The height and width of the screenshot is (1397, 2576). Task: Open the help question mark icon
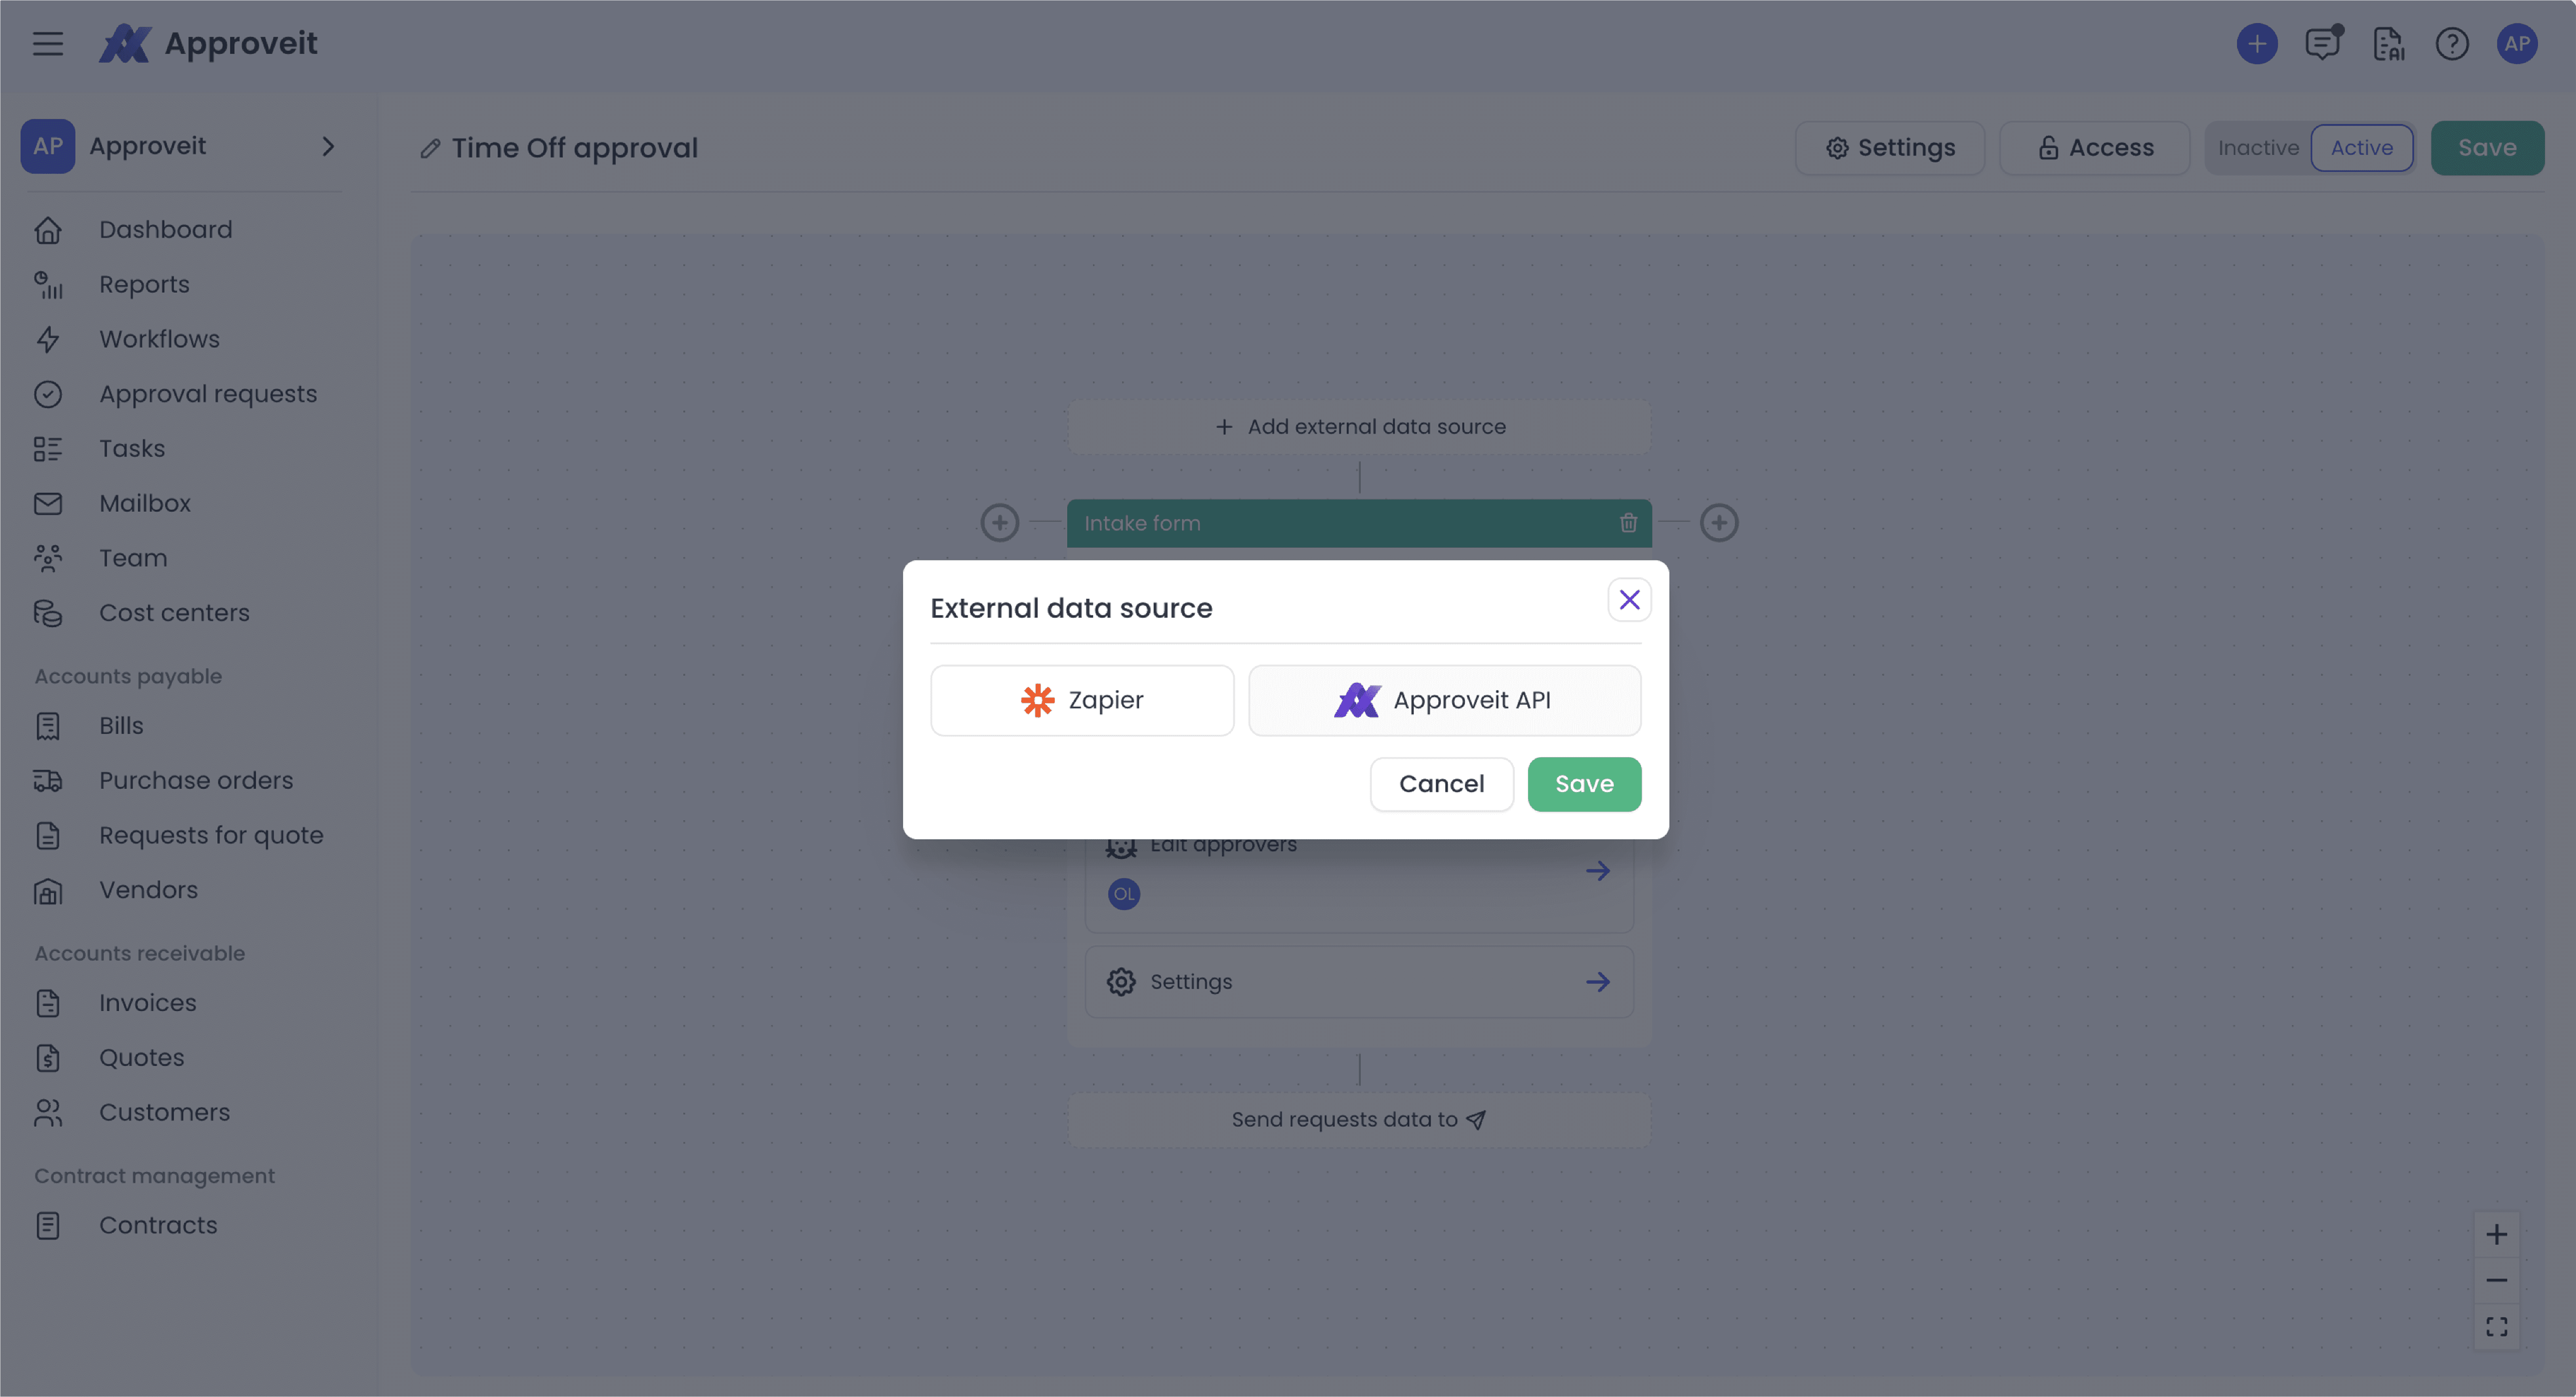click(x=2452, y=44)
